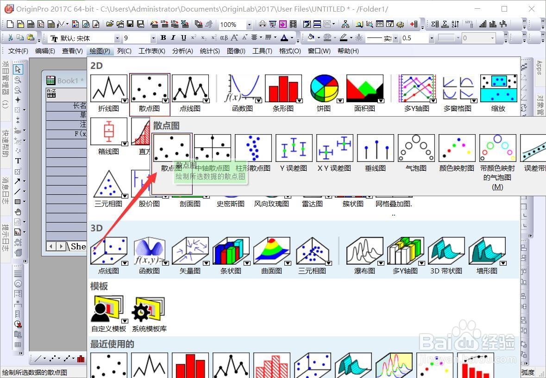Viewport: 546px width, 378px height.
Task: Toggle Italic text formatting
Action: (x=173, y=37)
